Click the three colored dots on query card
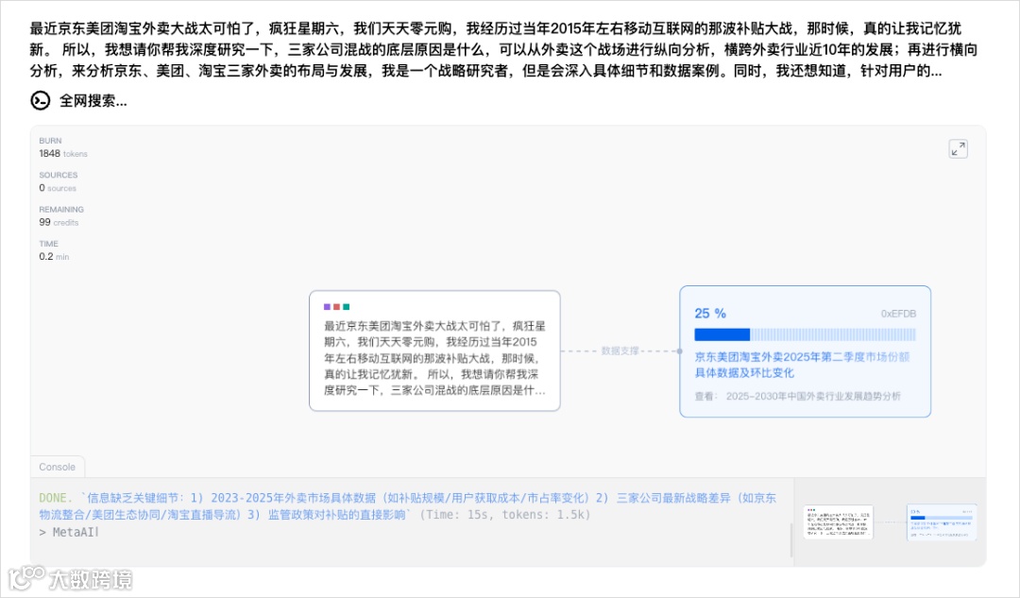This screenshot has width=1020, height=598. tap(336, 306)
